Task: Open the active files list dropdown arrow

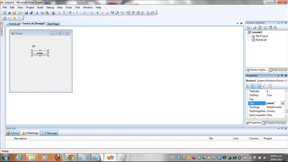Action: (238, 23)
